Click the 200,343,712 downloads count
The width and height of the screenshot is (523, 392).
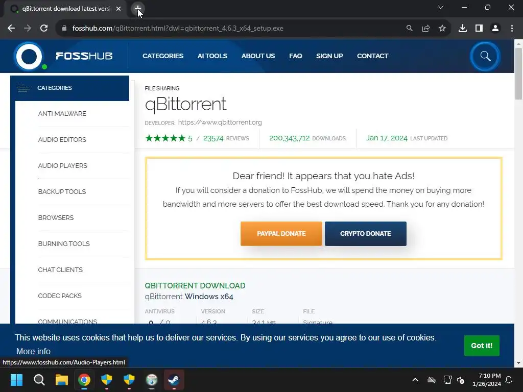[x=289, y=138]
